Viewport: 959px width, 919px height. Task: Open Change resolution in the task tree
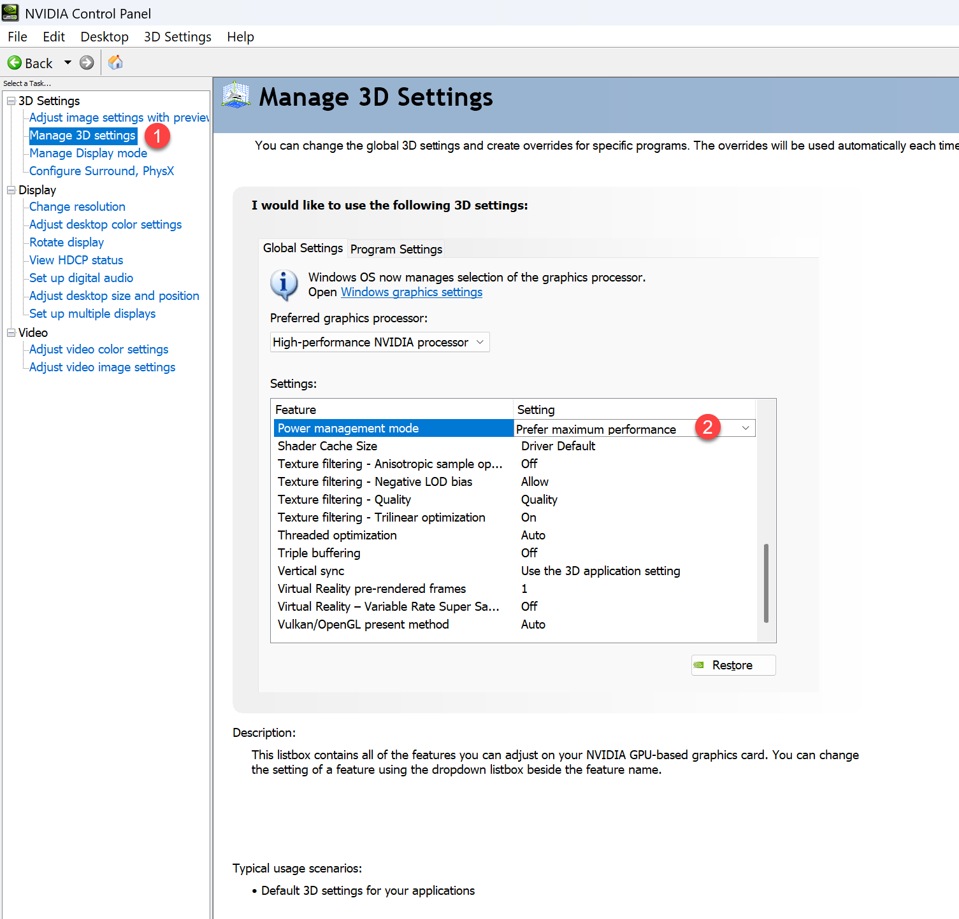77,207
